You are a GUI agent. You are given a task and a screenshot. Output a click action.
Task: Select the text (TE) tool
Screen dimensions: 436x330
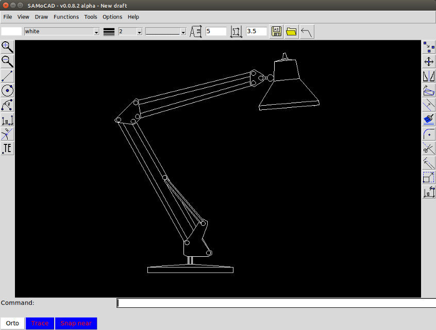[7, 148]
